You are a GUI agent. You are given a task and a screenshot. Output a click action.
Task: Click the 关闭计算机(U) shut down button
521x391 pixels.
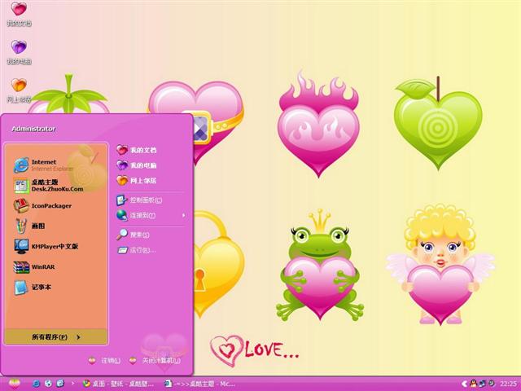(155, 360)
